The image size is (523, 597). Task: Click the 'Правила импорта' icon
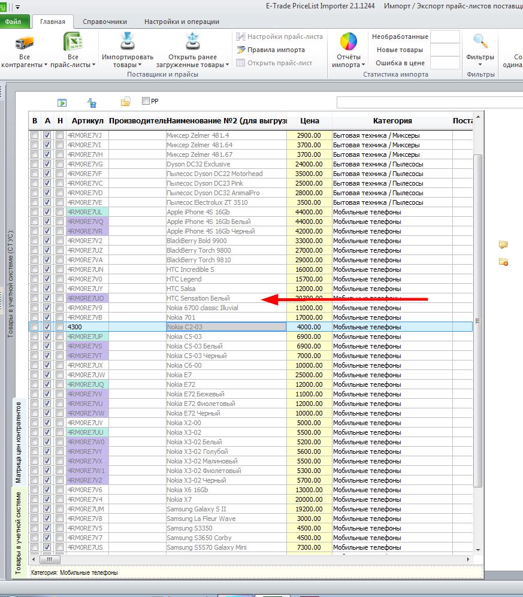[240, 50]
